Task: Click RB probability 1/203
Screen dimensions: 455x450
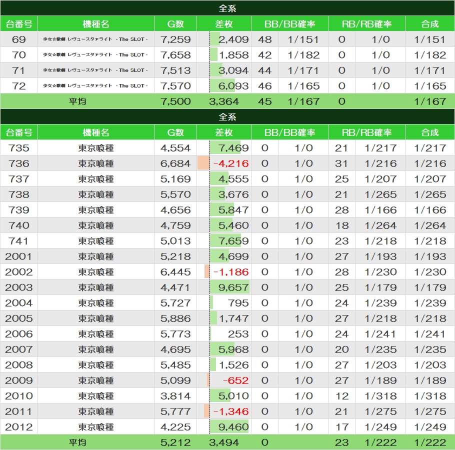Action: [380, 365]
